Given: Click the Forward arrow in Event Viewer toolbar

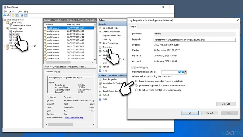Looking at the screenshot, I should pyautogui.click(x=8, y=15).
